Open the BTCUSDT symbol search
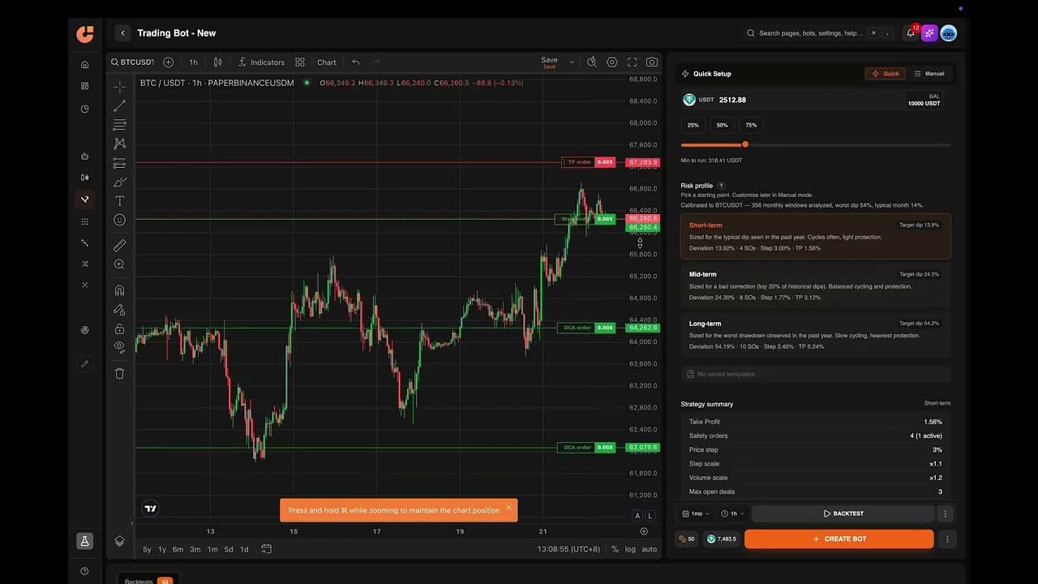Image resolution: width=1038 pixels, height=584 pixels. click(x=132, y=62)
